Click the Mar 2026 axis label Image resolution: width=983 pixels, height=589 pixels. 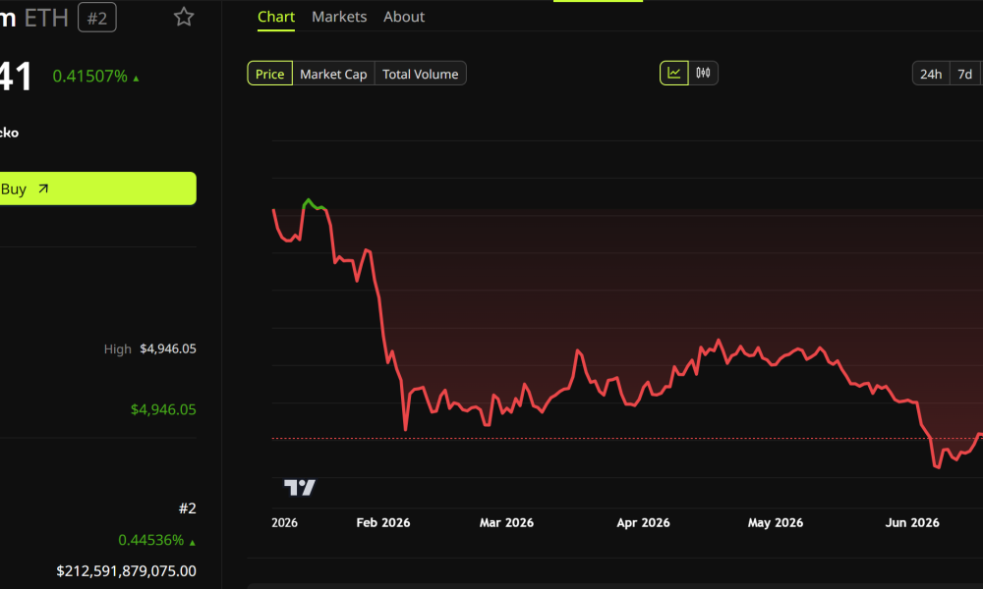pos(506,522)
